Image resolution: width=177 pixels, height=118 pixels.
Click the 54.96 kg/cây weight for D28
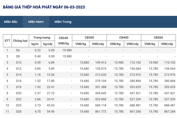(51, 112)
